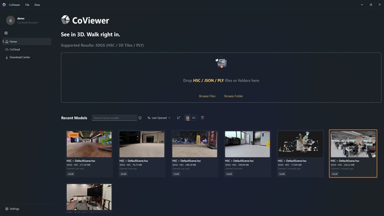Open the 173.85 MB point cloud thumbnail
Viewport: 384px width, 216px height.
(x=300, y=144)
